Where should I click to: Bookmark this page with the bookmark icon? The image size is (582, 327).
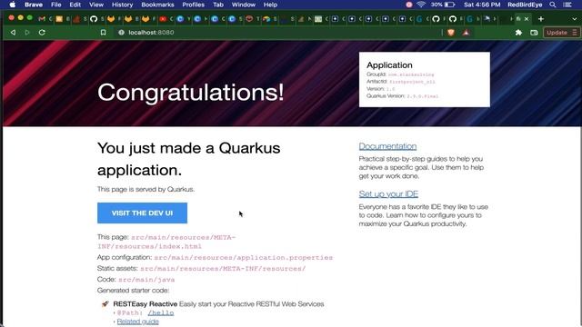click(x=103, y=33)
